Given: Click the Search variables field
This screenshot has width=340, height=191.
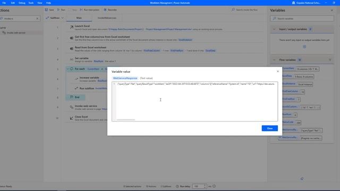Looking at the screenshot, I should 302,19.
